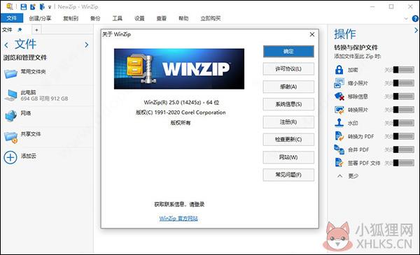Switch to 创建/分享 tab

pos(40,18)
